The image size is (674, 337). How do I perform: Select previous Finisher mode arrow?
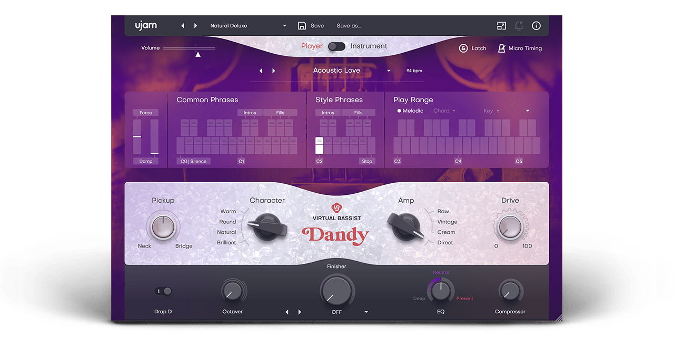point(287,312)
